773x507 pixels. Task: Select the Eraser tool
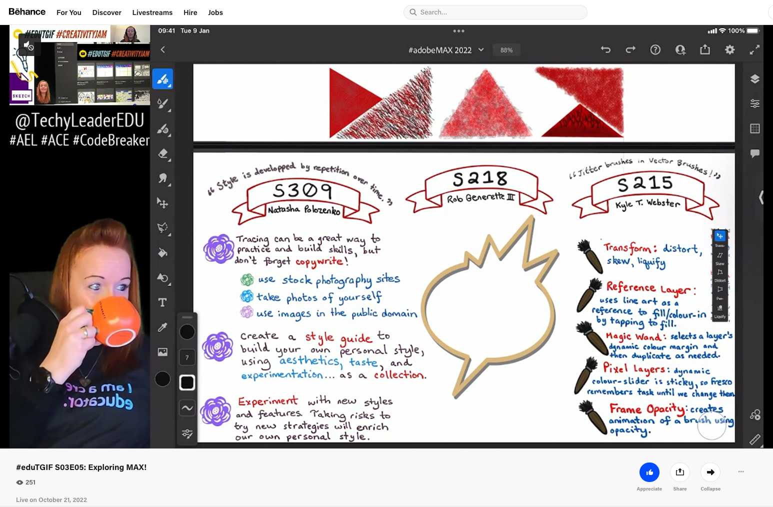point(162,153)
